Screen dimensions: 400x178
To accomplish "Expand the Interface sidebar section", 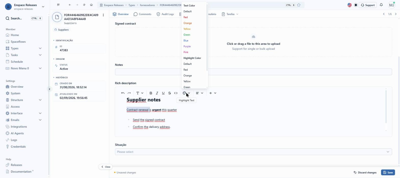I will click(x=24, y=113).
